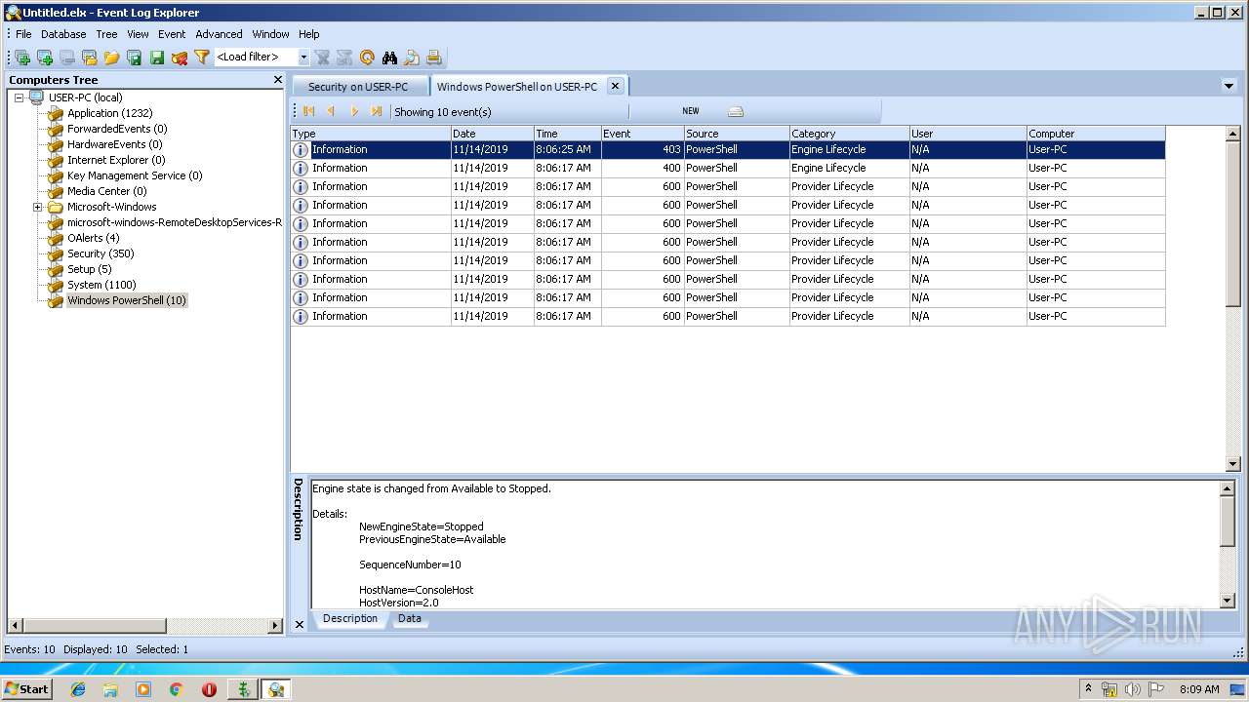Switch to the Data tab
This screenshot has width=1249, height=702.
click(x=410, y=619)
